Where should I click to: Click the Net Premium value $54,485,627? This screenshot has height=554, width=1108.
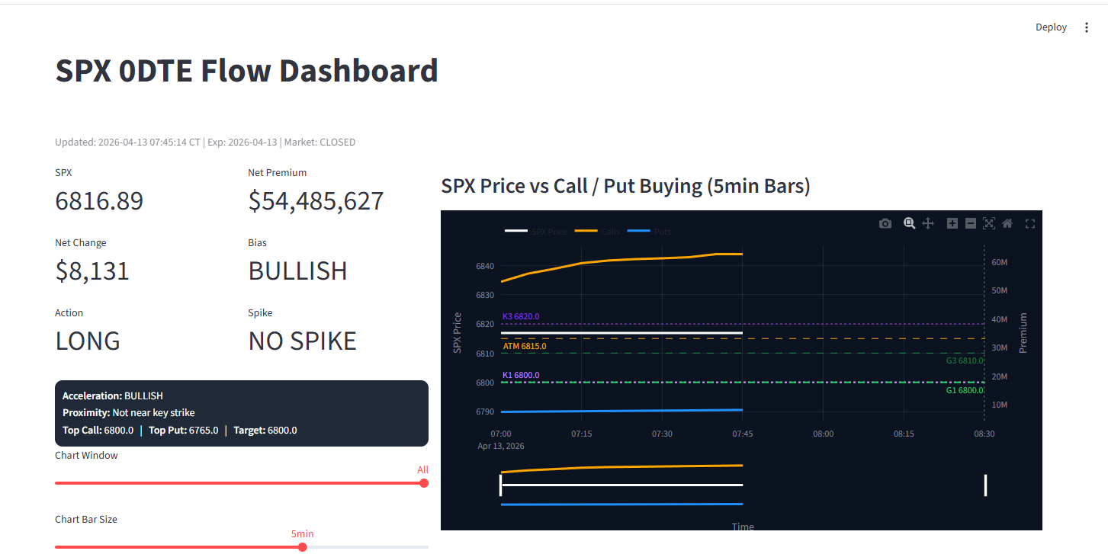(x=316, y=201)
